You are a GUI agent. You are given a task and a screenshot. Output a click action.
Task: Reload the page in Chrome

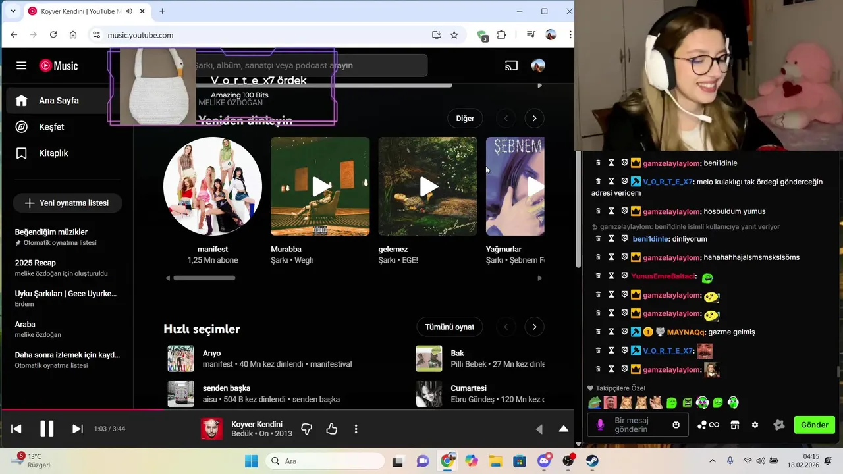[53, 35]
